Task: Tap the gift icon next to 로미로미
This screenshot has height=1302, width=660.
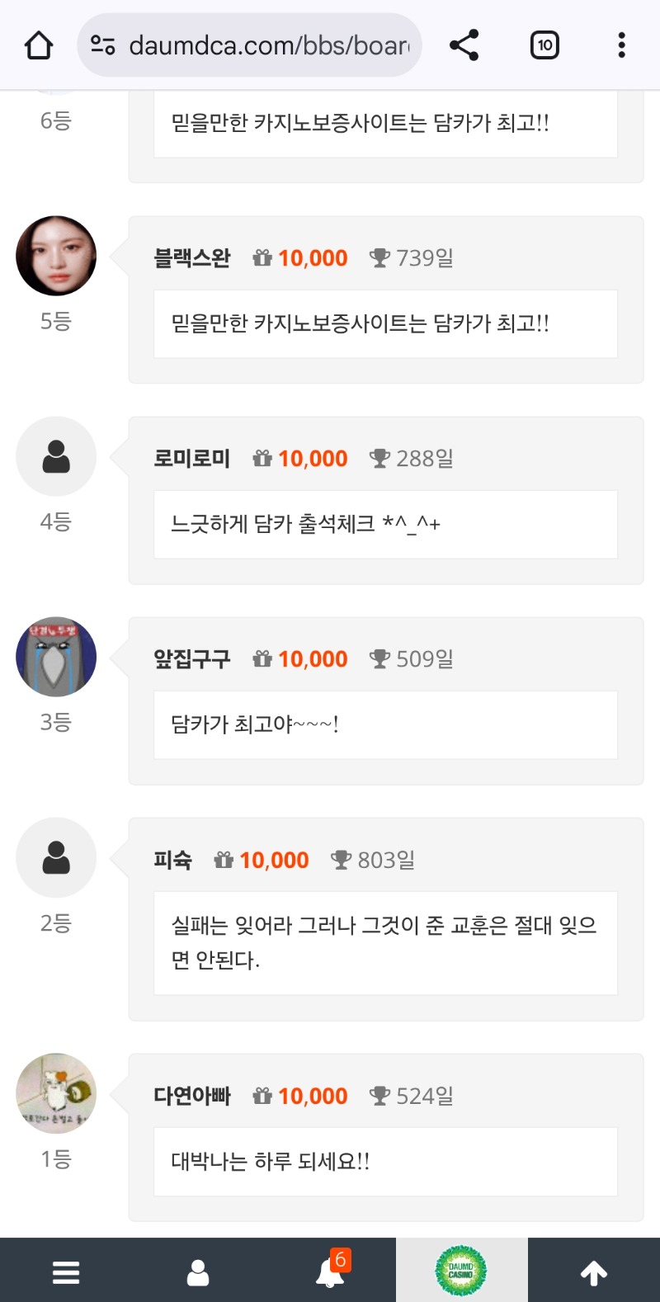Action: 262,459
